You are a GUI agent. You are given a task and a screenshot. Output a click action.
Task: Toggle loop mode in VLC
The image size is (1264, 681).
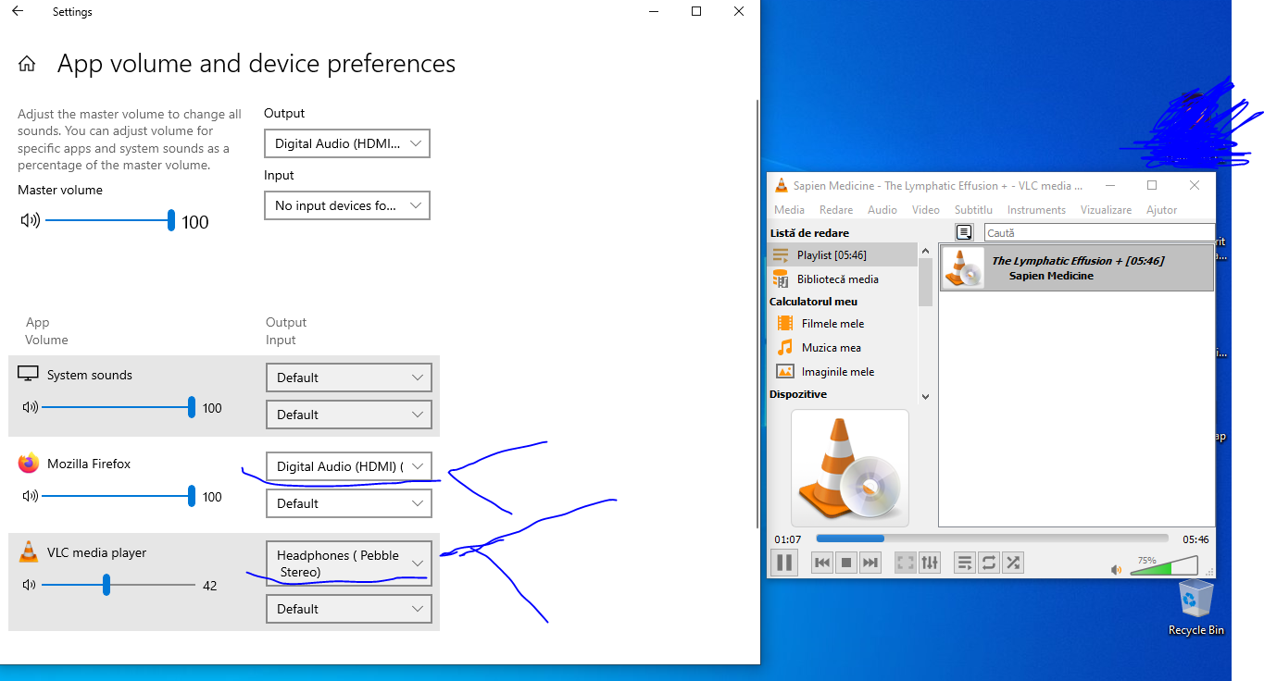click(989, 563)
